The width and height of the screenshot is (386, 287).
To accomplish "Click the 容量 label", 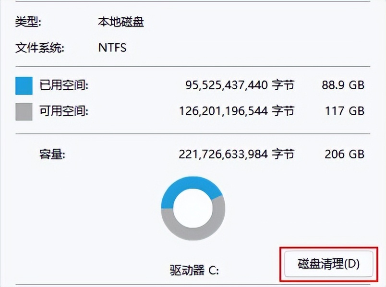I will 52,154.
